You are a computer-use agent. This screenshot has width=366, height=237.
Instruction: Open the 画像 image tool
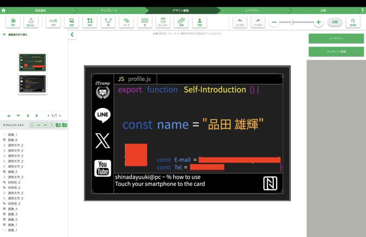tap(71, 22)
